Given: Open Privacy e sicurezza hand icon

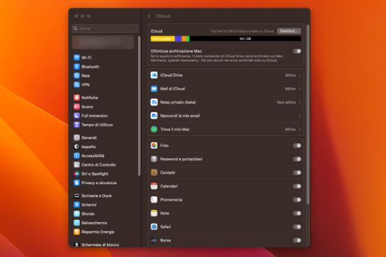Looking at the screenshot, I should pyautogui.click(x=77, y=183).
